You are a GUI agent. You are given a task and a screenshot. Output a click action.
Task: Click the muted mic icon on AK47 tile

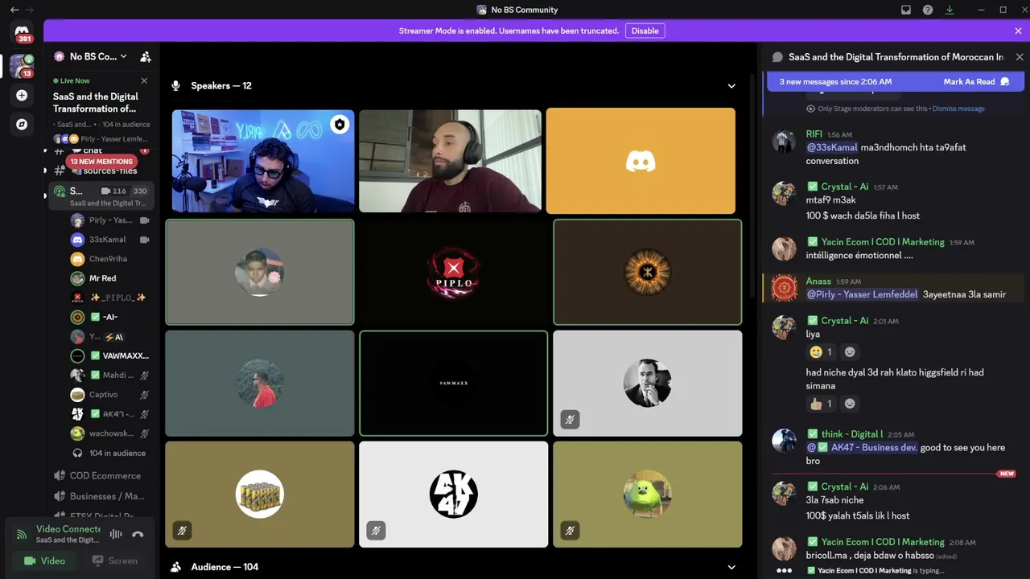click(x=376, y=531)
